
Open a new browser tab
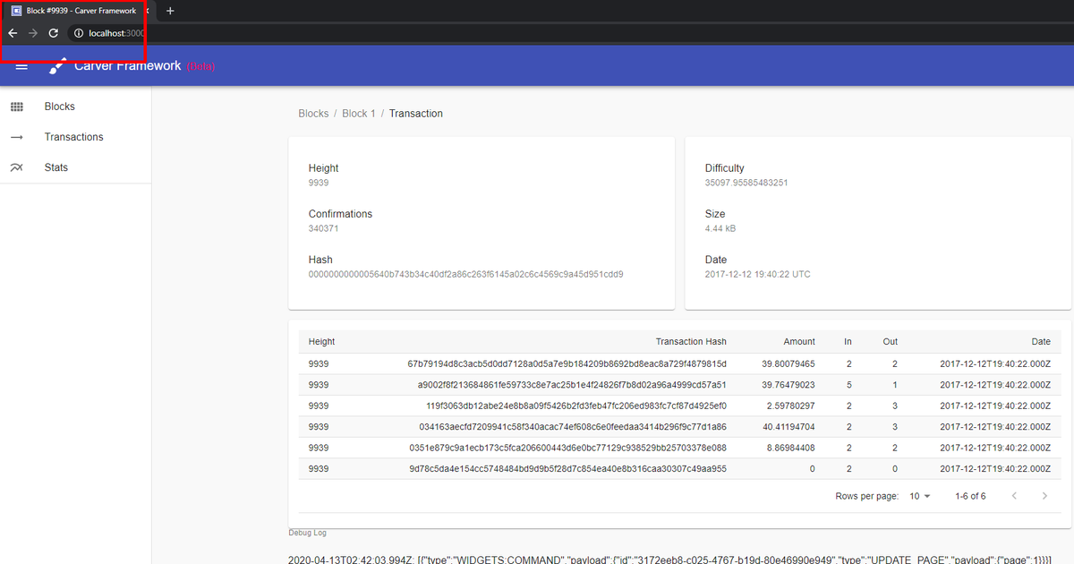tap(170, 12)
